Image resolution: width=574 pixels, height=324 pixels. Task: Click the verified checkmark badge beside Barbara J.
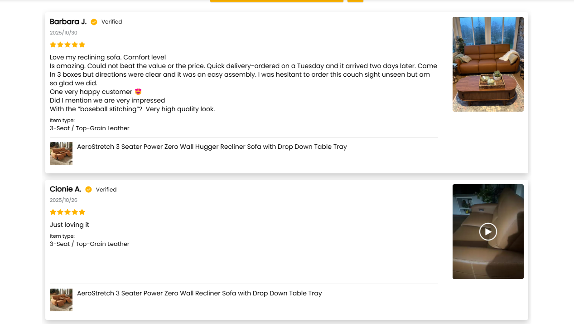(x=94, y=22)
